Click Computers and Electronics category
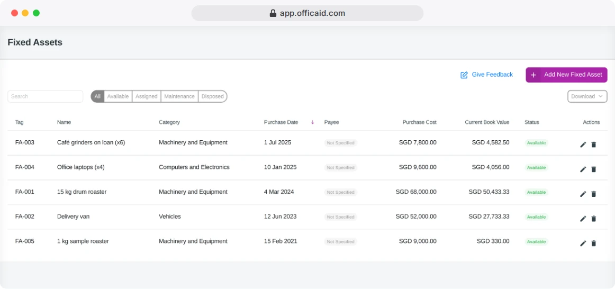The width and height of the screenshot is (615, 289). point(194,167)
